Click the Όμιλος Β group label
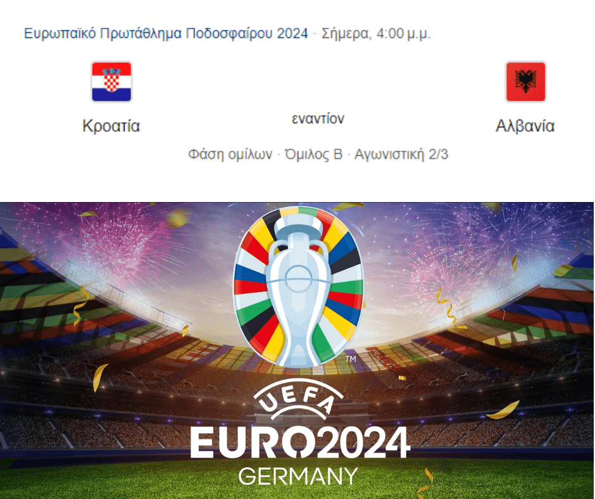 click(313, 155)
